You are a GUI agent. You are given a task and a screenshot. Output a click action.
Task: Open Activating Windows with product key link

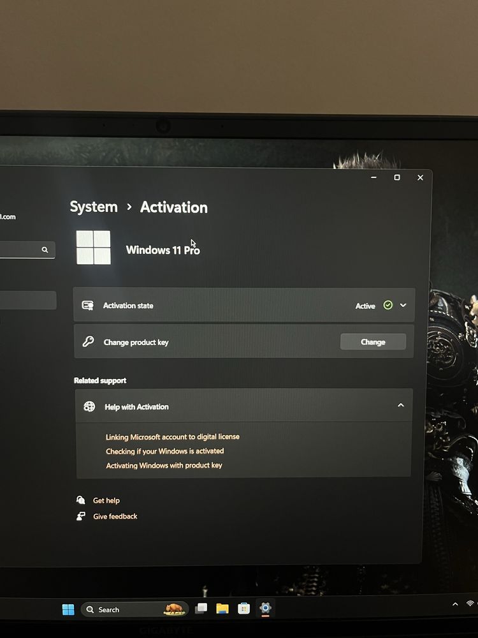pos(164,465)
